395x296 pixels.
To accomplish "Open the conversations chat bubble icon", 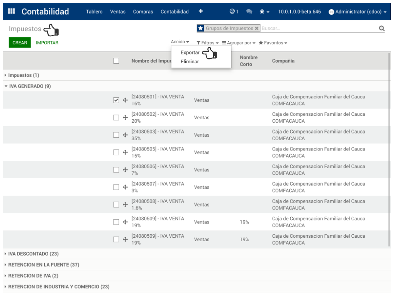I will point(249,12).
